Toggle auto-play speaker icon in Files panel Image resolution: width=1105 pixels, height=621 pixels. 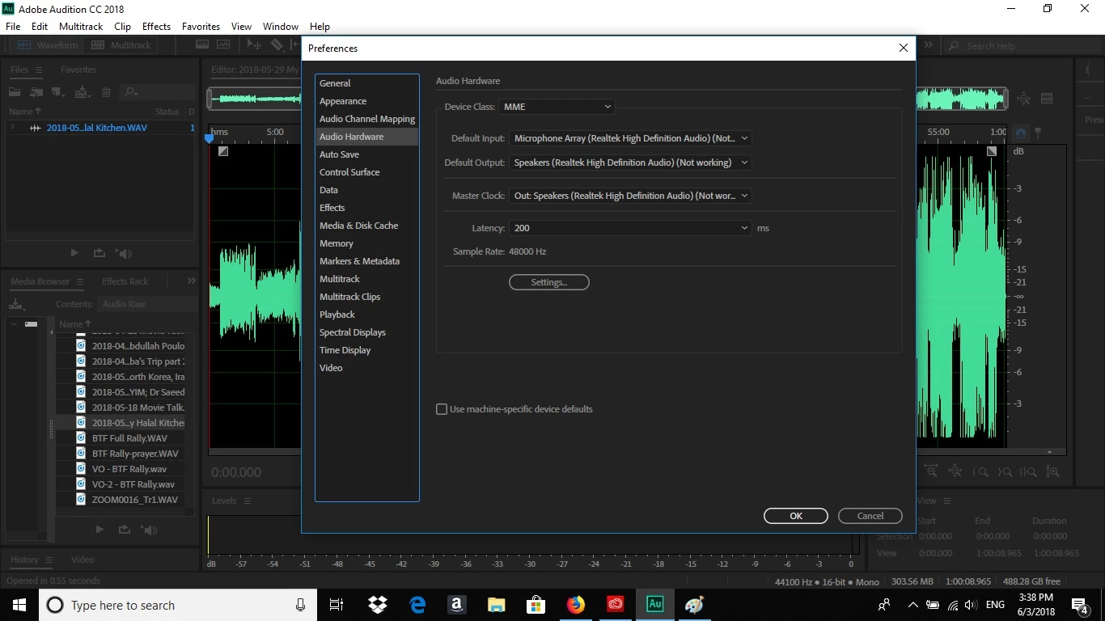125,253
